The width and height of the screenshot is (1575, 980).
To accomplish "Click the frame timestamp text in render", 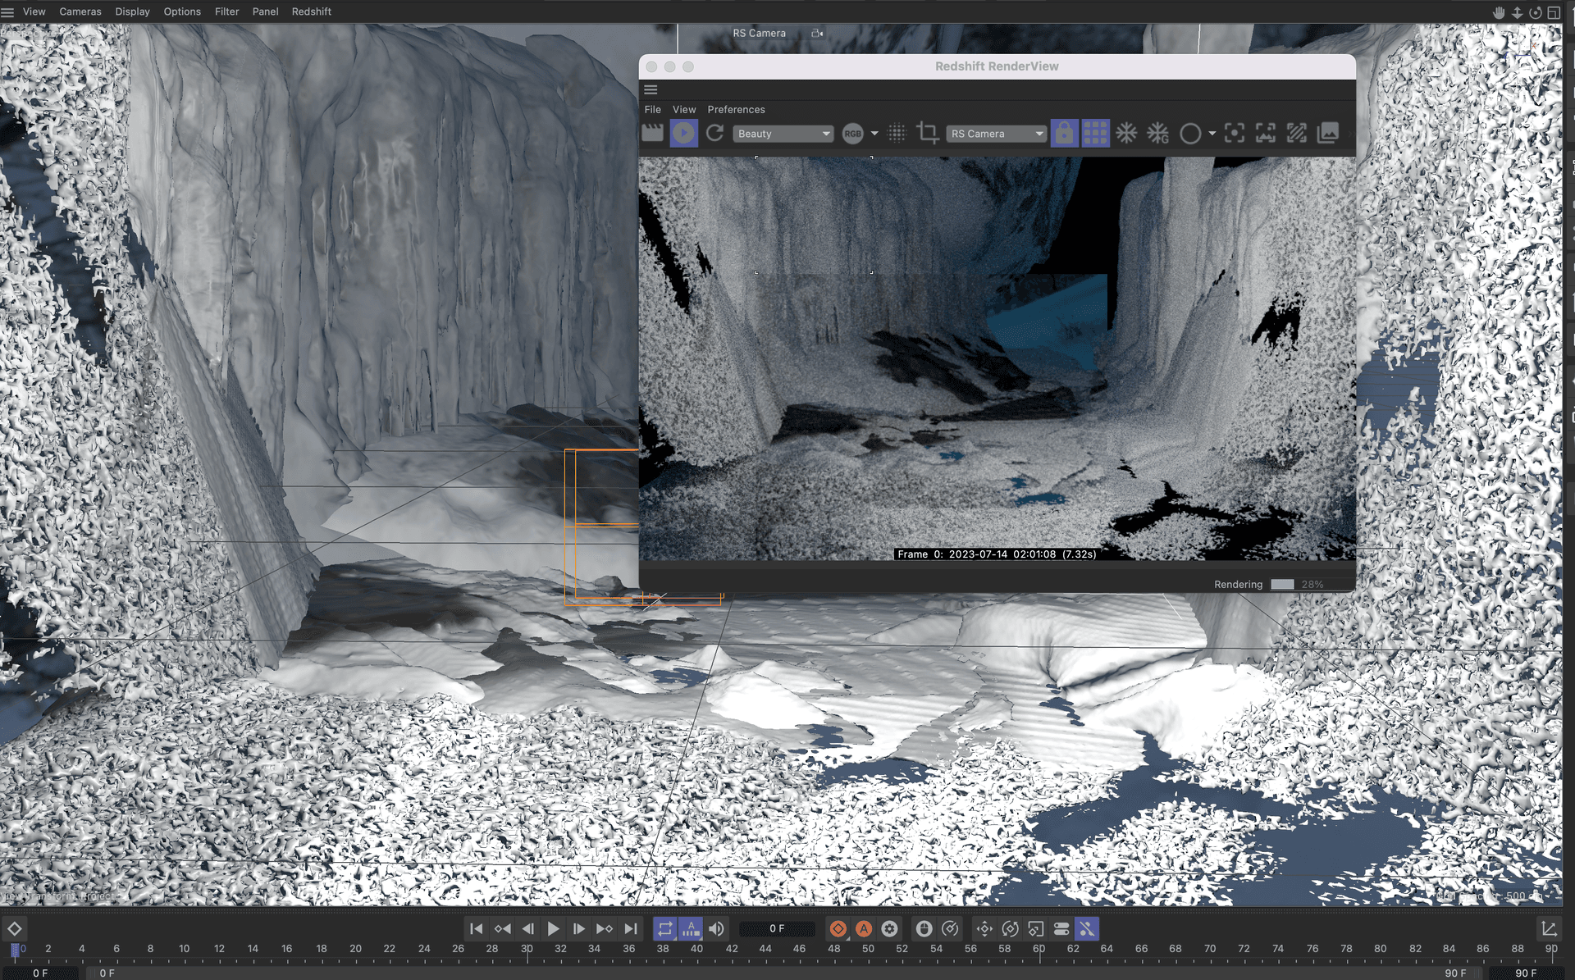I will pyautogui.click(x=996, y=554).
